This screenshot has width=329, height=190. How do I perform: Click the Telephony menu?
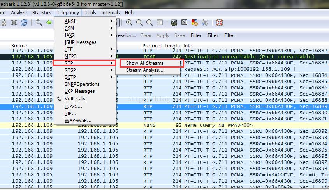click(68, 13)
